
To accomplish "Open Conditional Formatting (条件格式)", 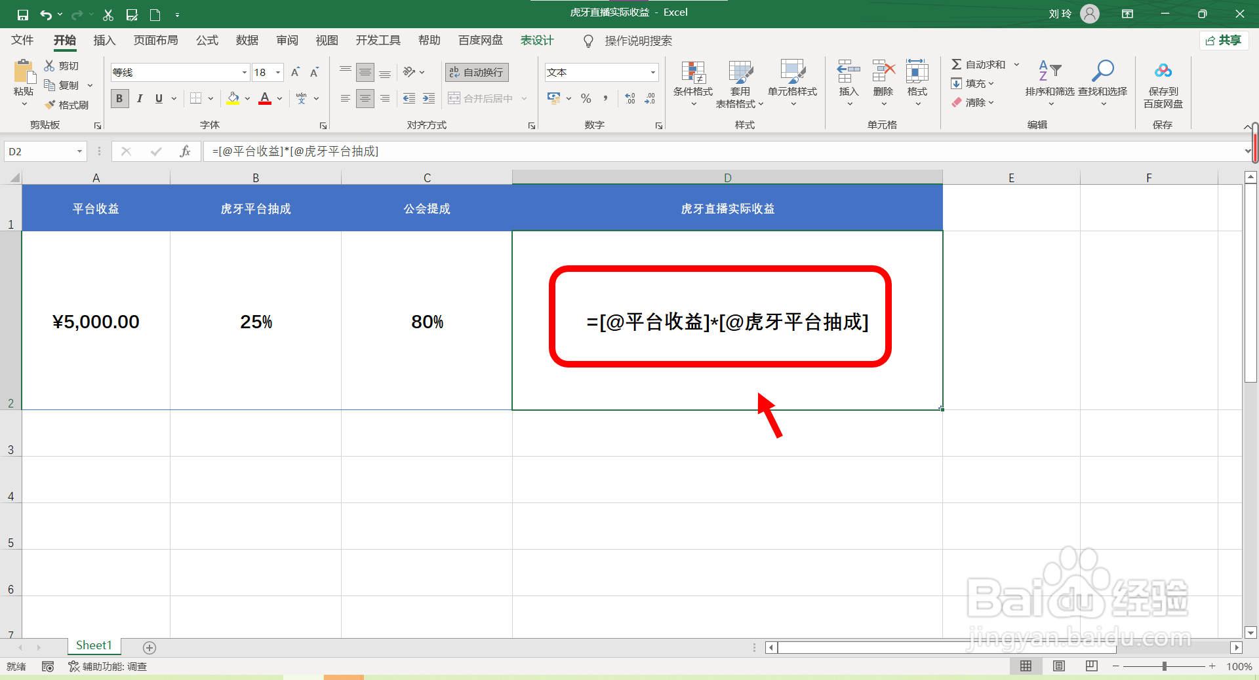I will tap(693, 83).
